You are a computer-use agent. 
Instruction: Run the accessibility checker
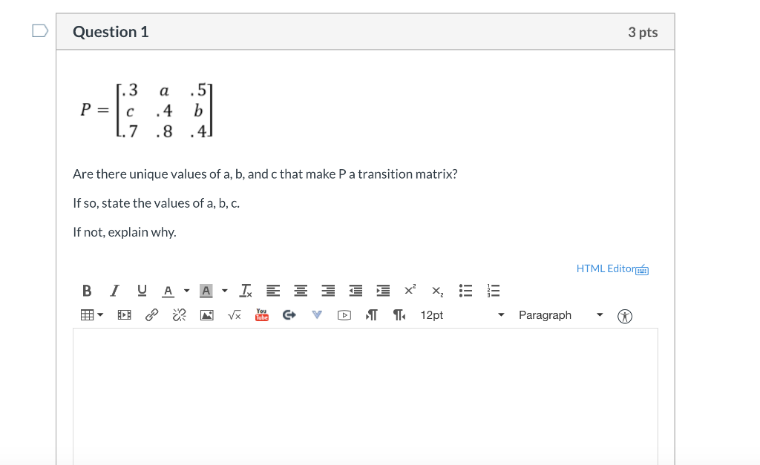pyautogui.click(x=625, y=316)
